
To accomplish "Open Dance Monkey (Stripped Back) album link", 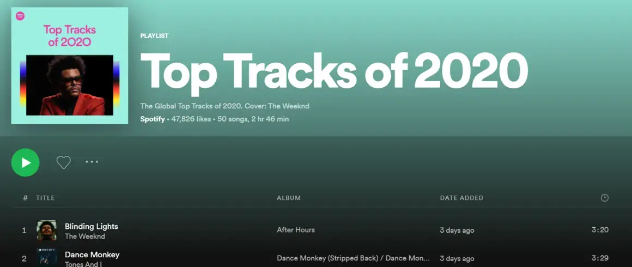I will 353,258.
